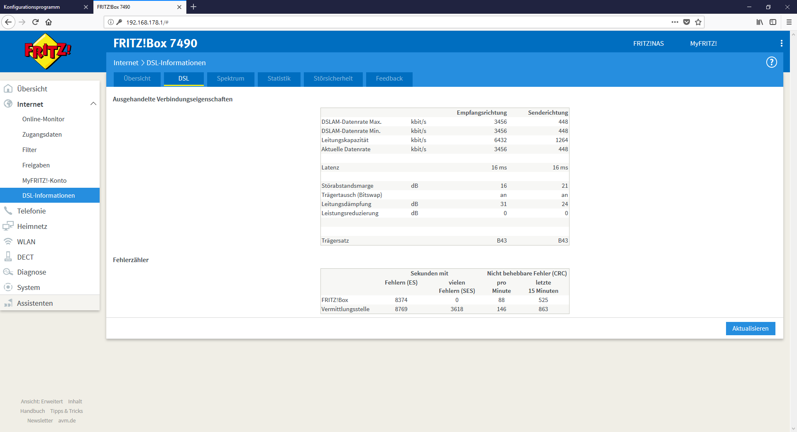
Task: Click the Diagnose icon in sidebar
Action: (8, 272)
